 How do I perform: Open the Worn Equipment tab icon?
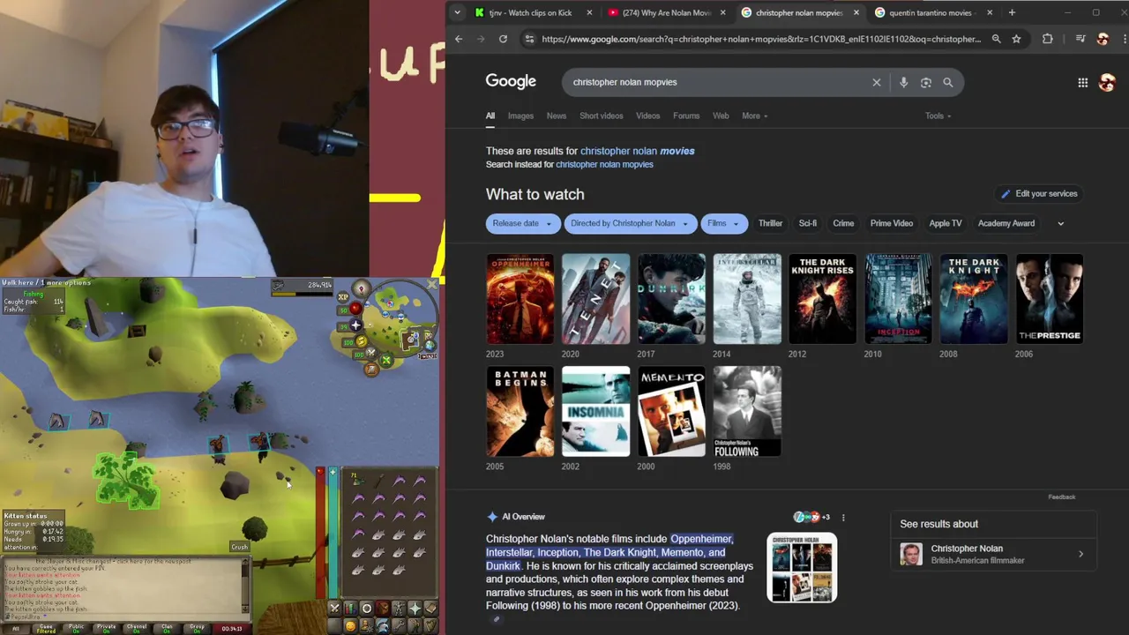tap(399, 609)
